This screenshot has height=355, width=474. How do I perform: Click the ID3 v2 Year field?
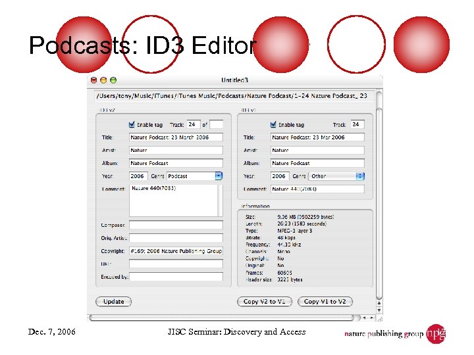coord(138,176)
